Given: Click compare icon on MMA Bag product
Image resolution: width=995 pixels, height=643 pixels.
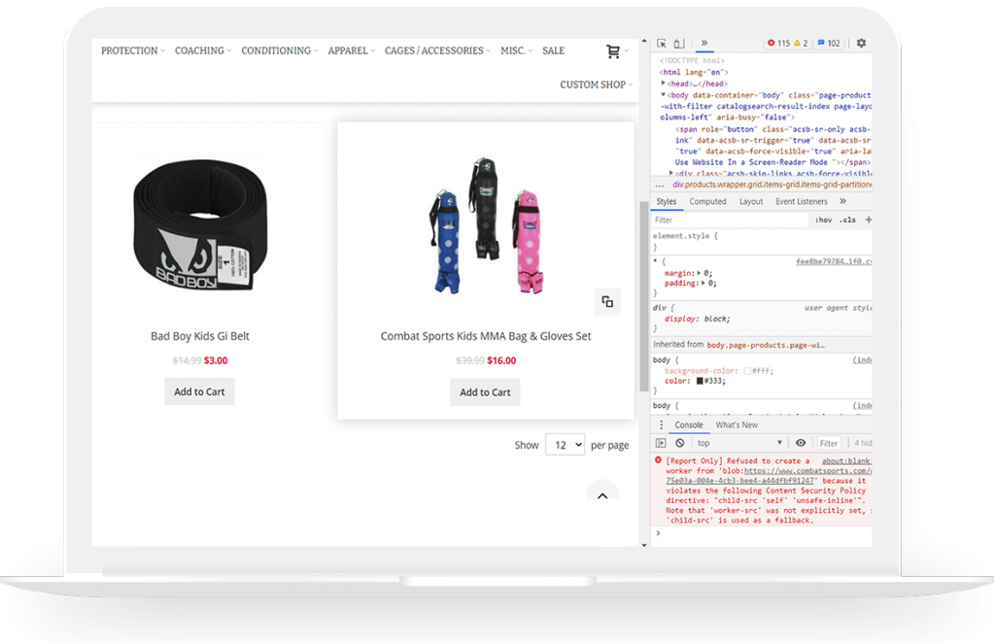Looking at the screenshot, I should point(606,301).
